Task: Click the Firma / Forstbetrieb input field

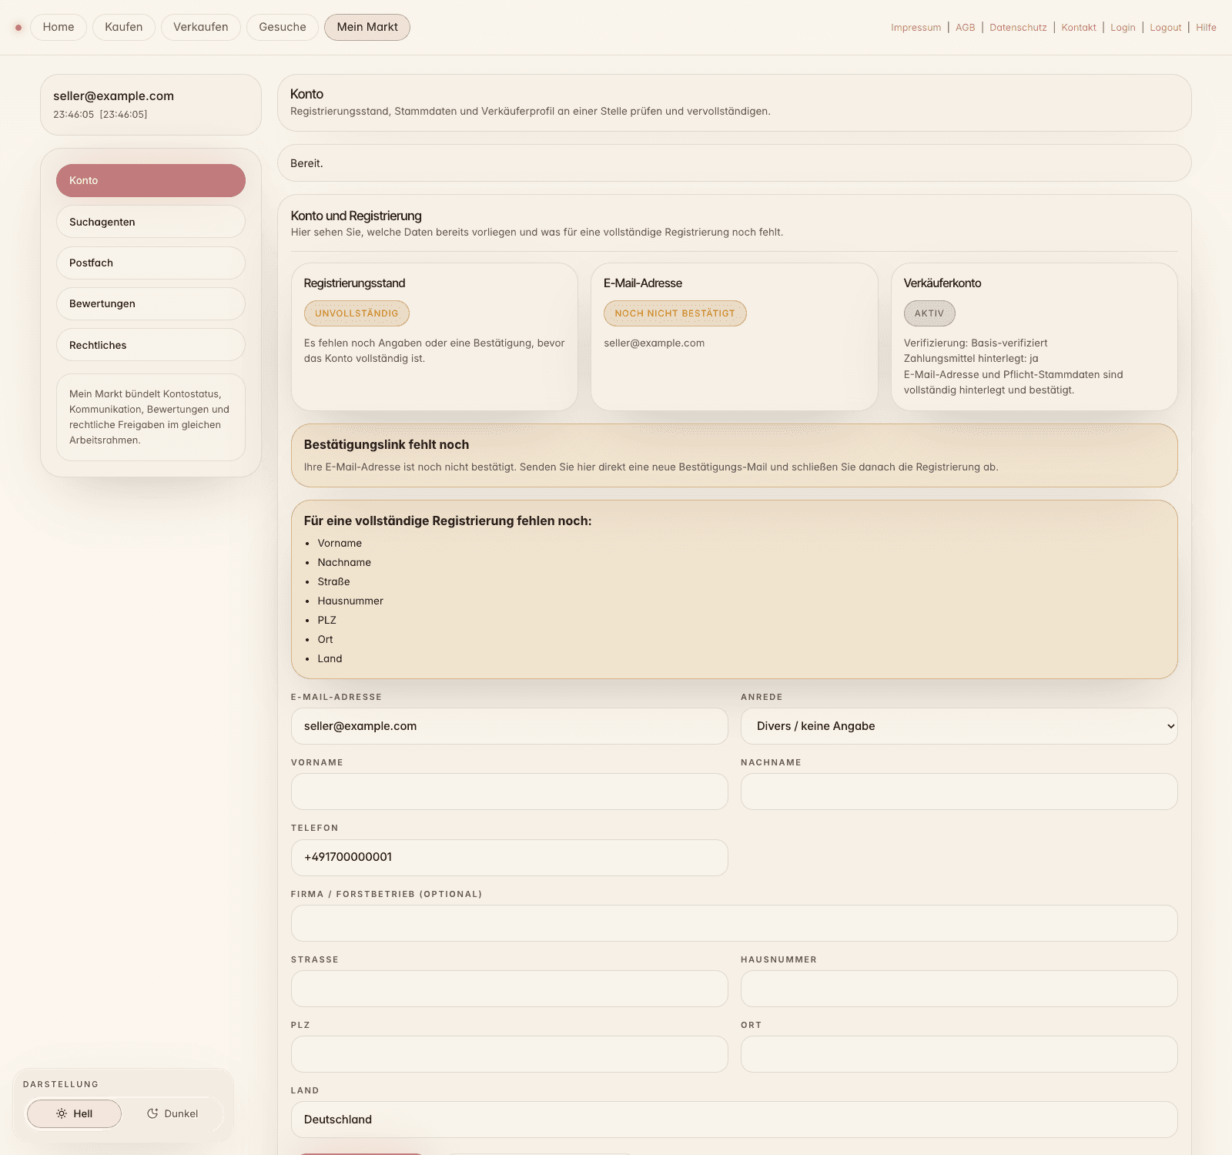Action: click(734, 923)
